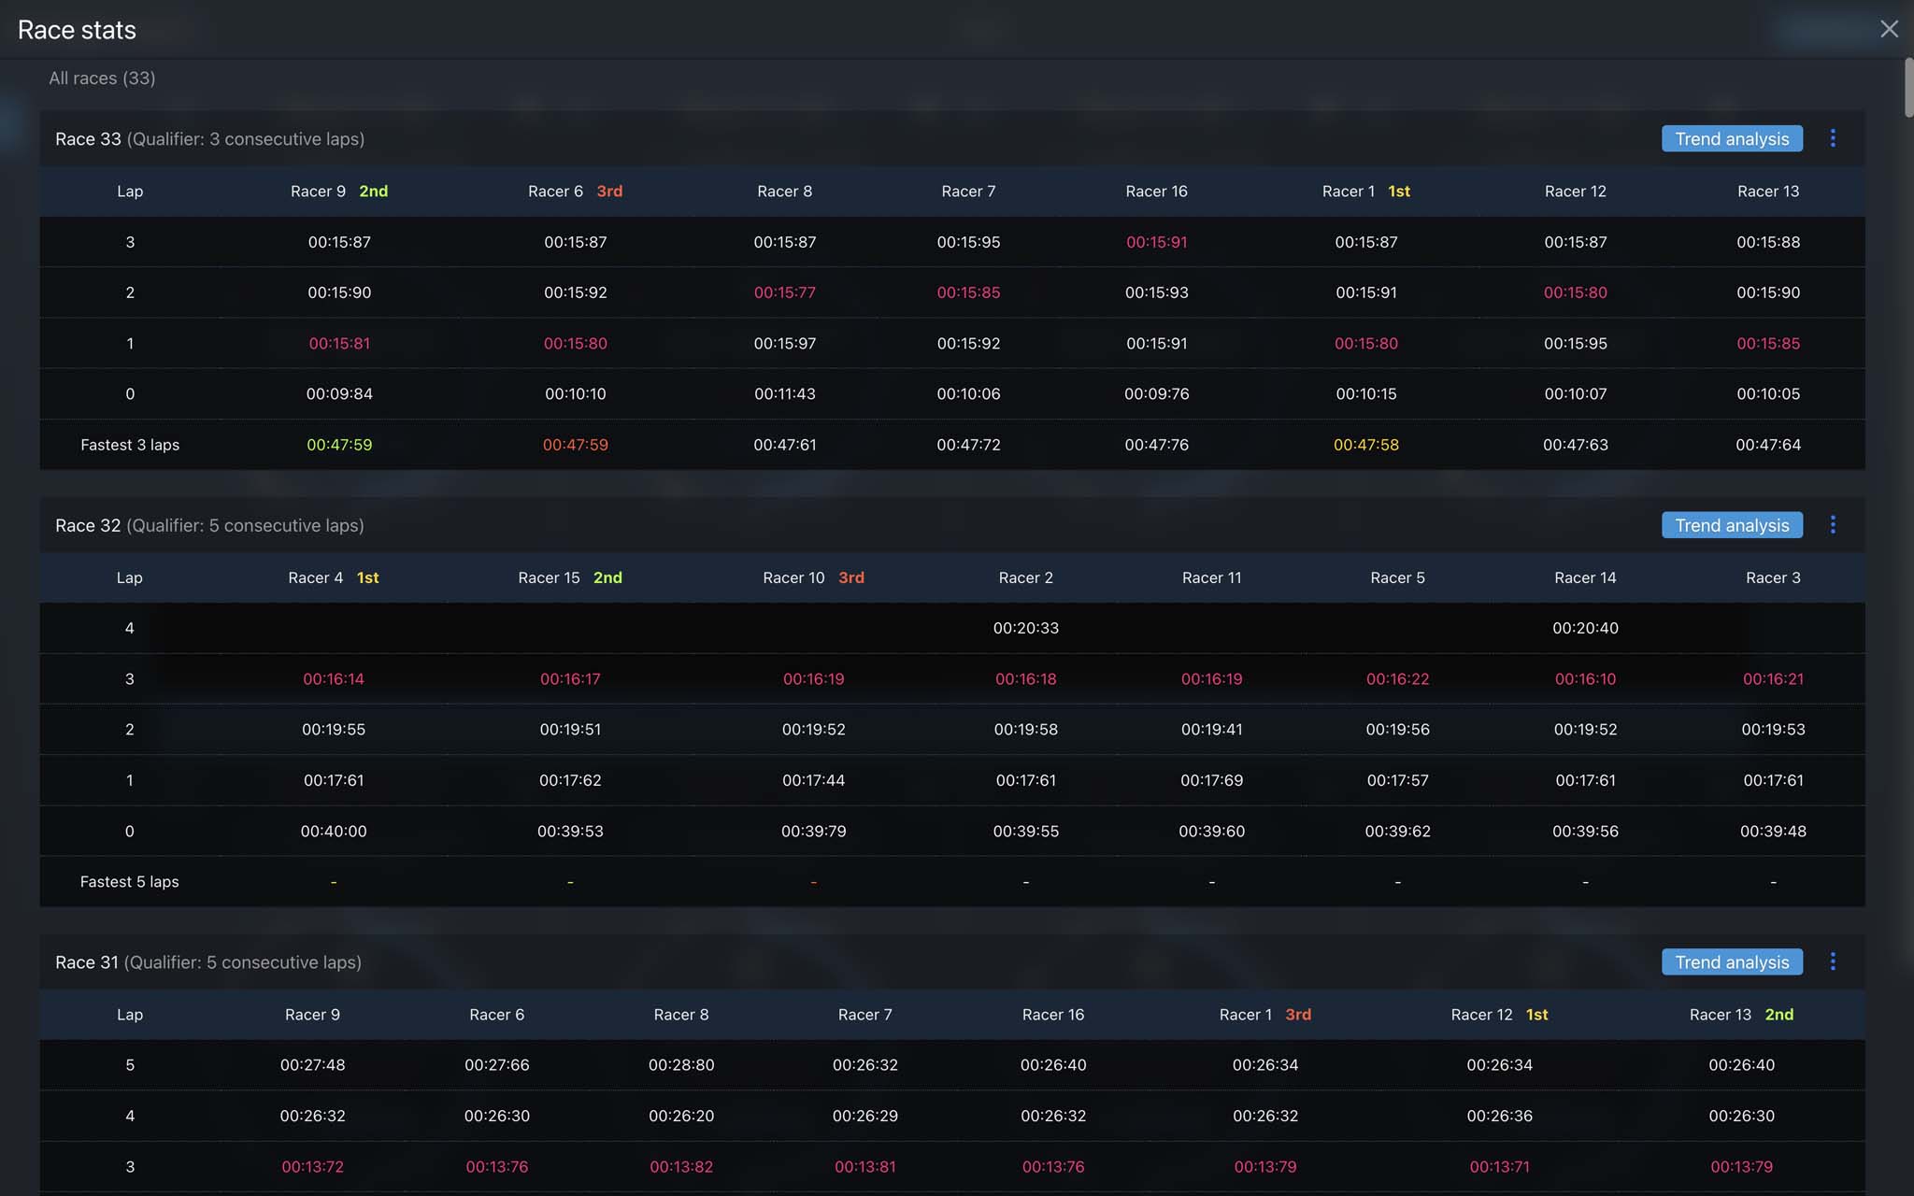
Task: Click Race 32 Trend analysis button
Action: click(x=1731, y=525)
